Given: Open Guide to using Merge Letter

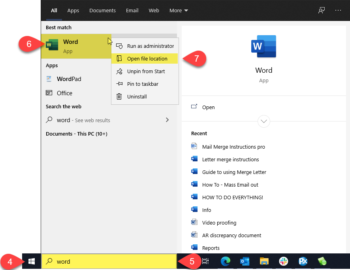Looking at the screenshot, I should [234, 172].
